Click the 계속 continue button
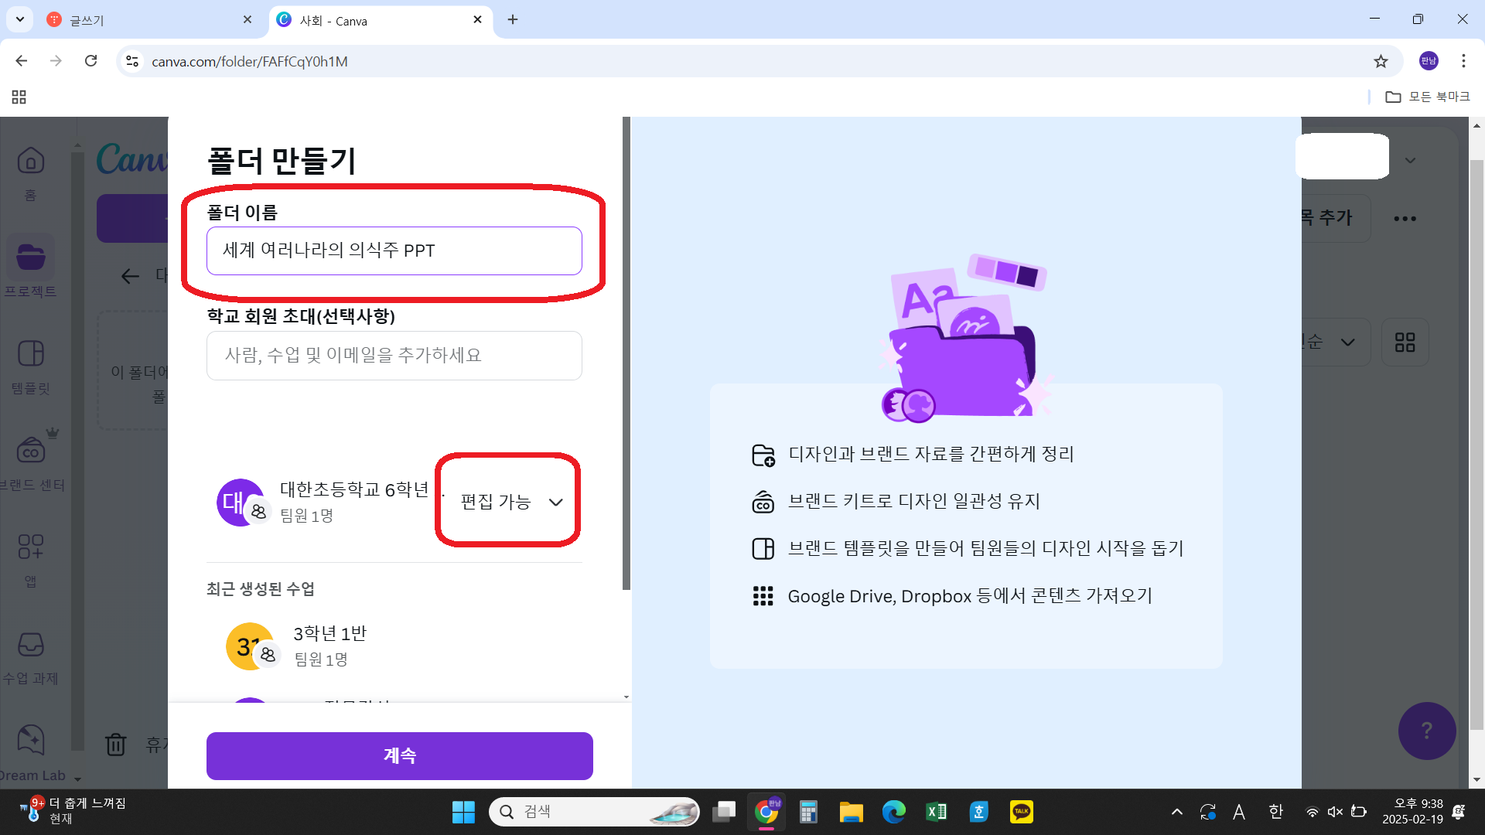 (399, 755)
